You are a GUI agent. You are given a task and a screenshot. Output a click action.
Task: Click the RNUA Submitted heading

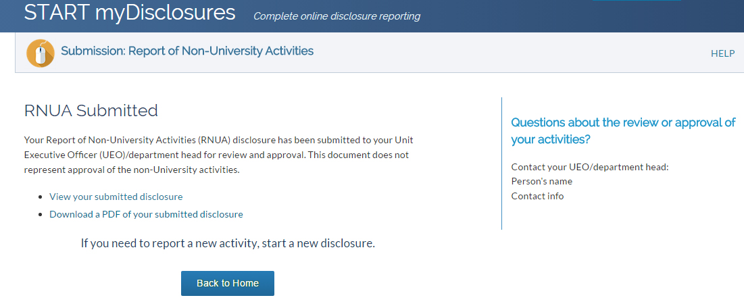pos(91,111)
